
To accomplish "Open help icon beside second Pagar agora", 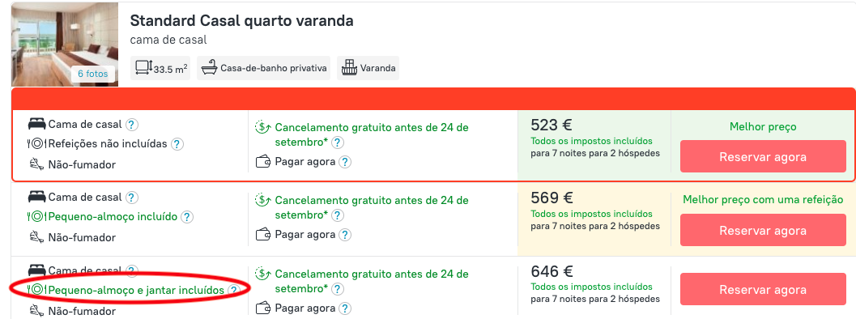I will pyautogui.click(x=344, y=235).
